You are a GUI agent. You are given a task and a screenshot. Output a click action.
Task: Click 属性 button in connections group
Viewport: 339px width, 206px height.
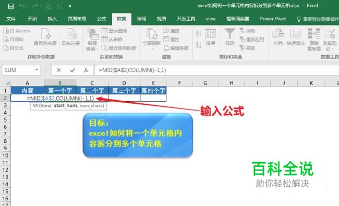[x=171, y=39]
